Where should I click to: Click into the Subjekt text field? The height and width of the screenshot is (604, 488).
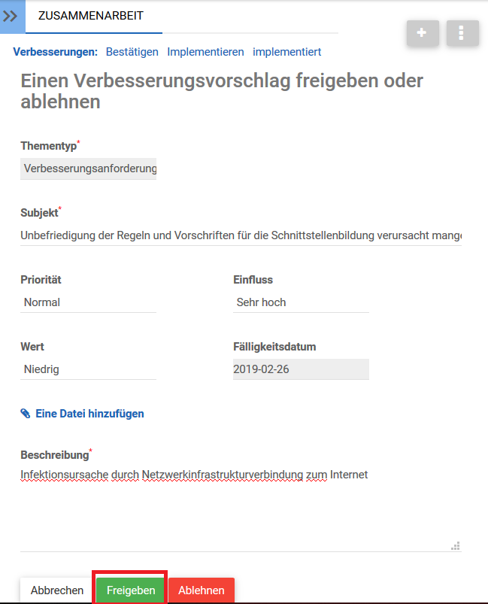pos(241,235)
